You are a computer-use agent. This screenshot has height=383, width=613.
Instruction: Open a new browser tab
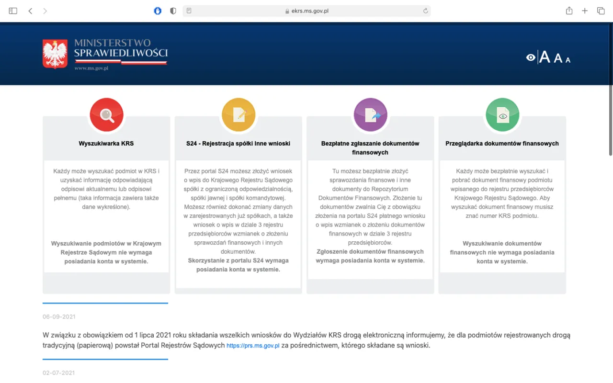585,11
